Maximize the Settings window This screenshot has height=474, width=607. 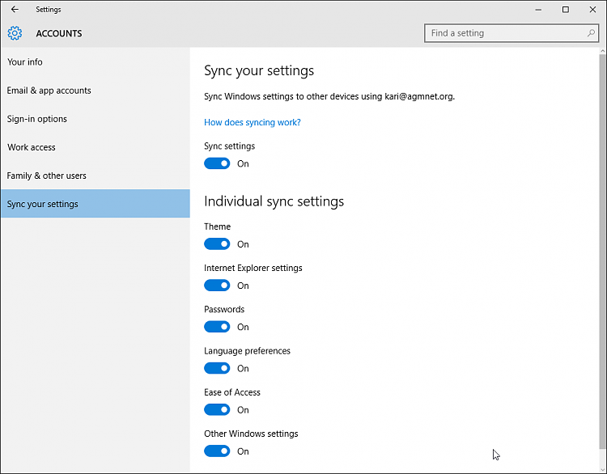click(x=566, y=10)
